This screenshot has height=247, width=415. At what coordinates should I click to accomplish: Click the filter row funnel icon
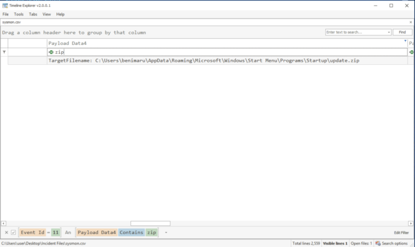4,52
